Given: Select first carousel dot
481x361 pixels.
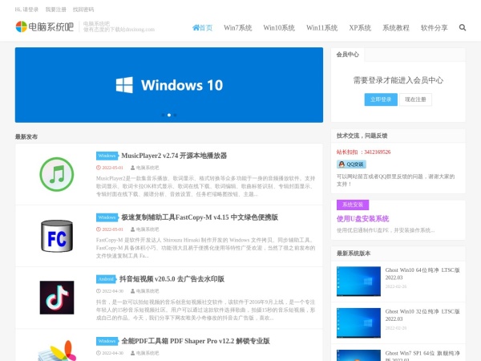Looking at the screenshot, I should pos(163,115).
